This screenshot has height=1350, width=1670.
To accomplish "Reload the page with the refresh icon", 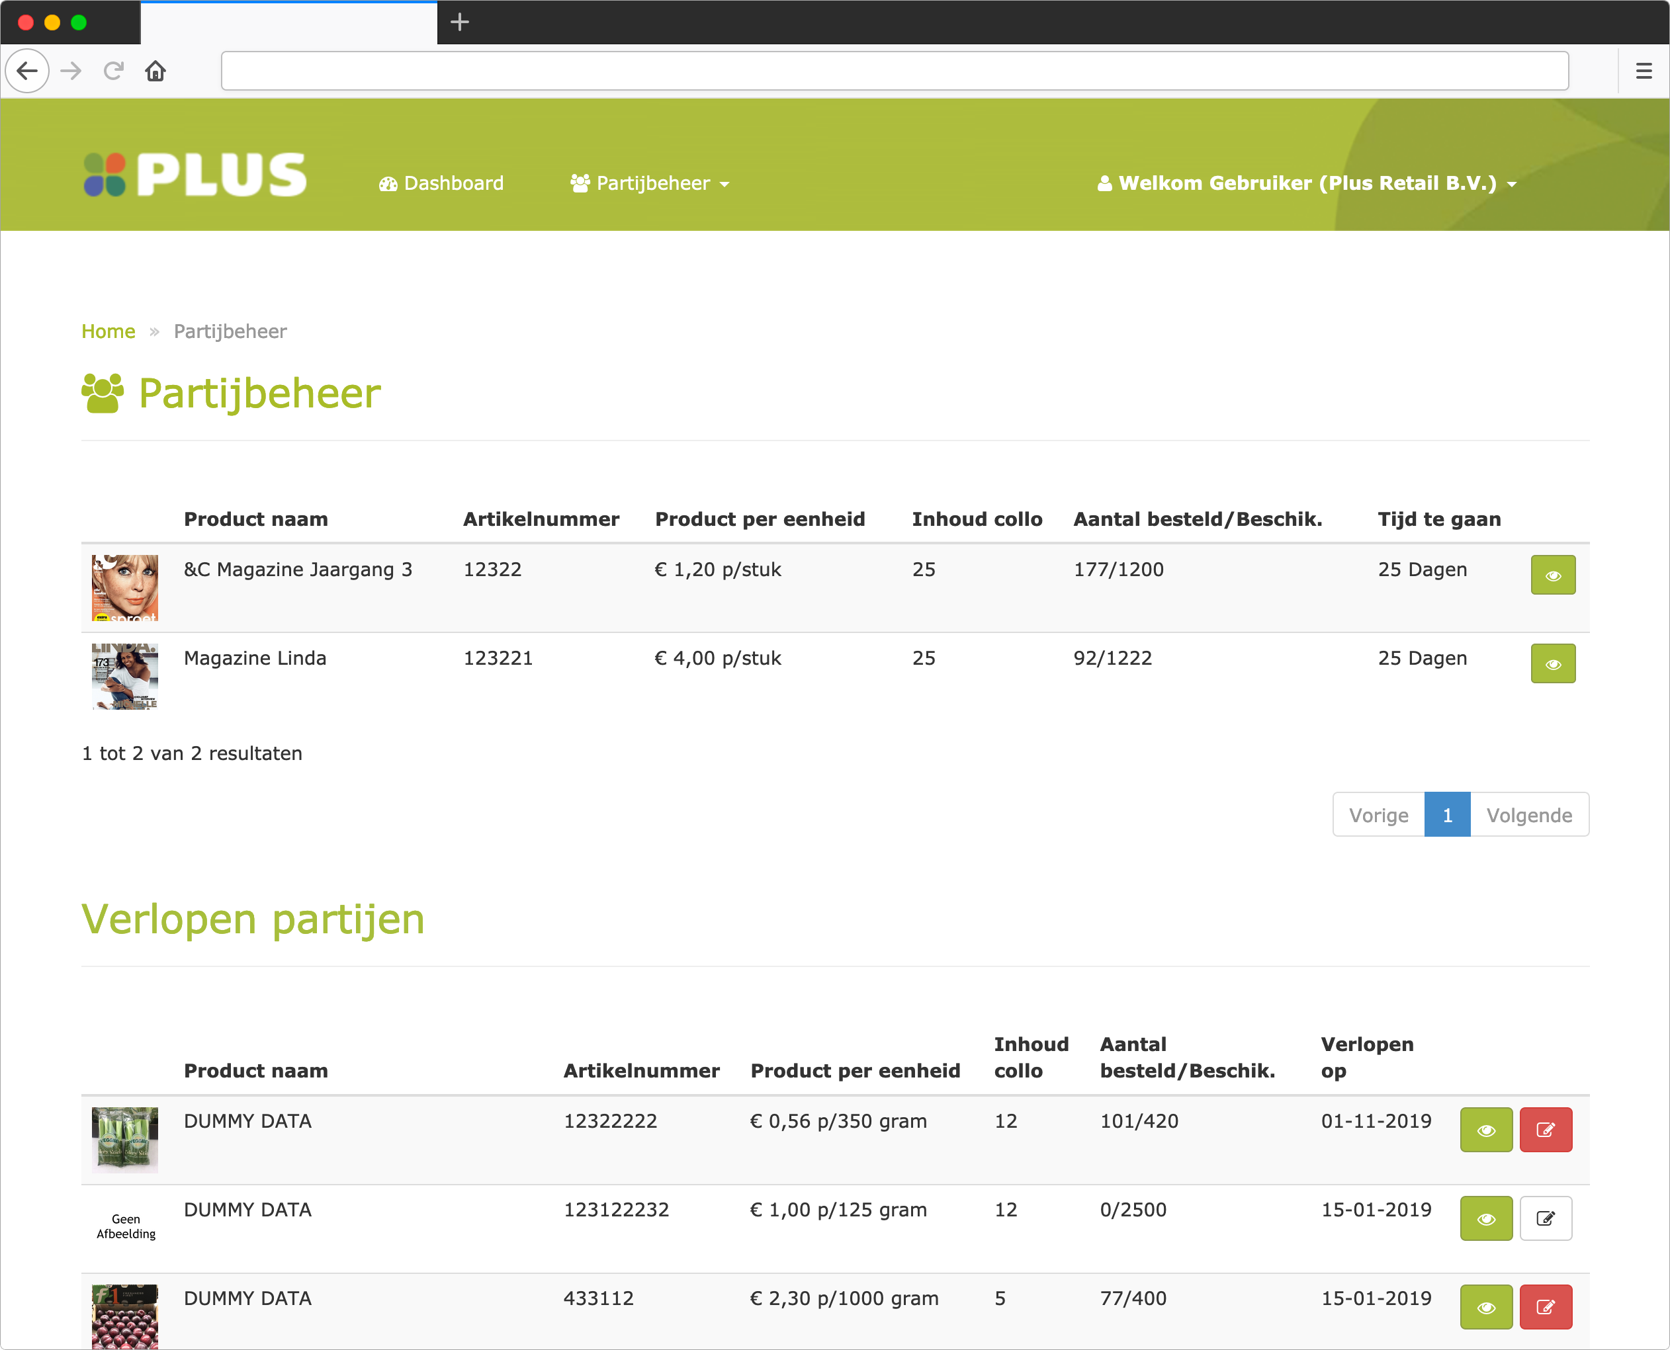I will point(114,71).
